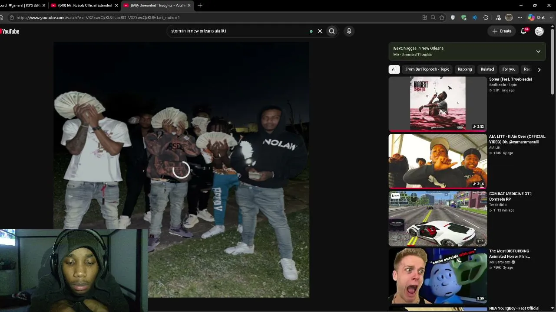Viewport: 556px width, 312px height.
Task: Click the YouTube logo to go home
Action: click(10, 31)
